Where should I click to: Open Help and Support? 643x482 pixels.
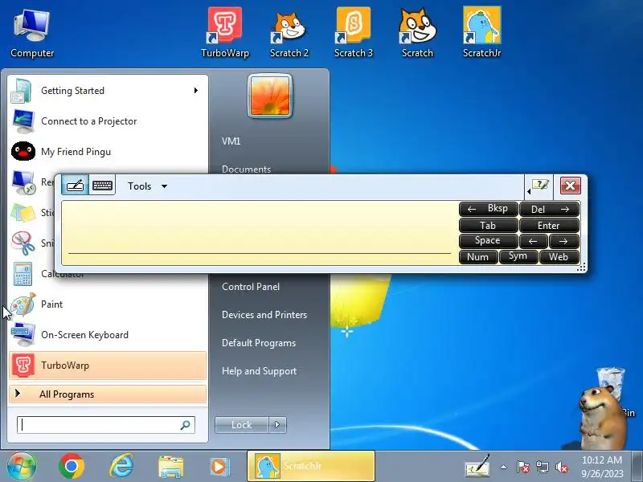pos(259,371)
